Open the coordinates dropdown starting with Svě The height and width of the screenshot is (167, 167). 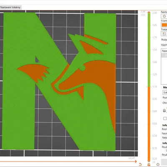click(x=165, y=93)
